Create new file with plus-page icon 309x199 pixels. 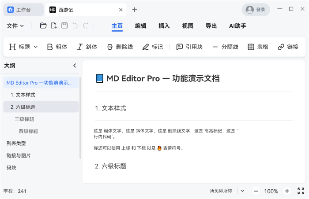pyautogui.click(x=54, y=26)
